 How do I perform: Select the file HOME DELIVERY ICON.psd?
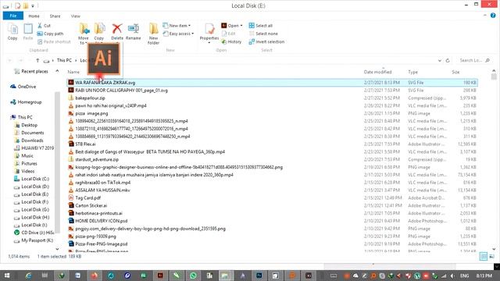click(102, 221)
